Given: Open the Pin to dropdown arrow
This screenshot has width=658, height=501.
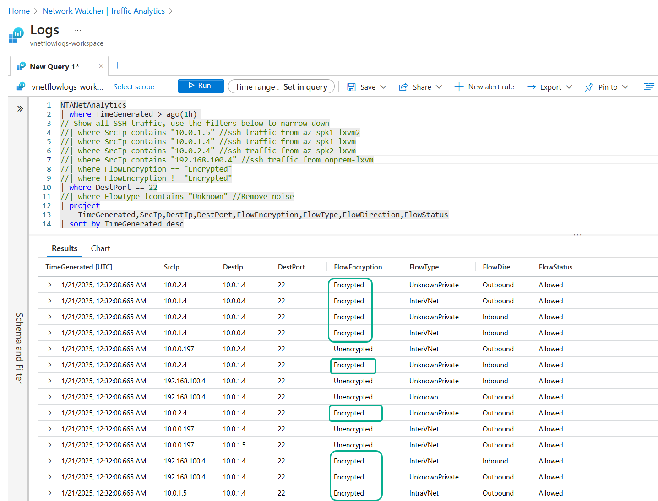Looking at the screenshot, I should click(x=625, y=87).
